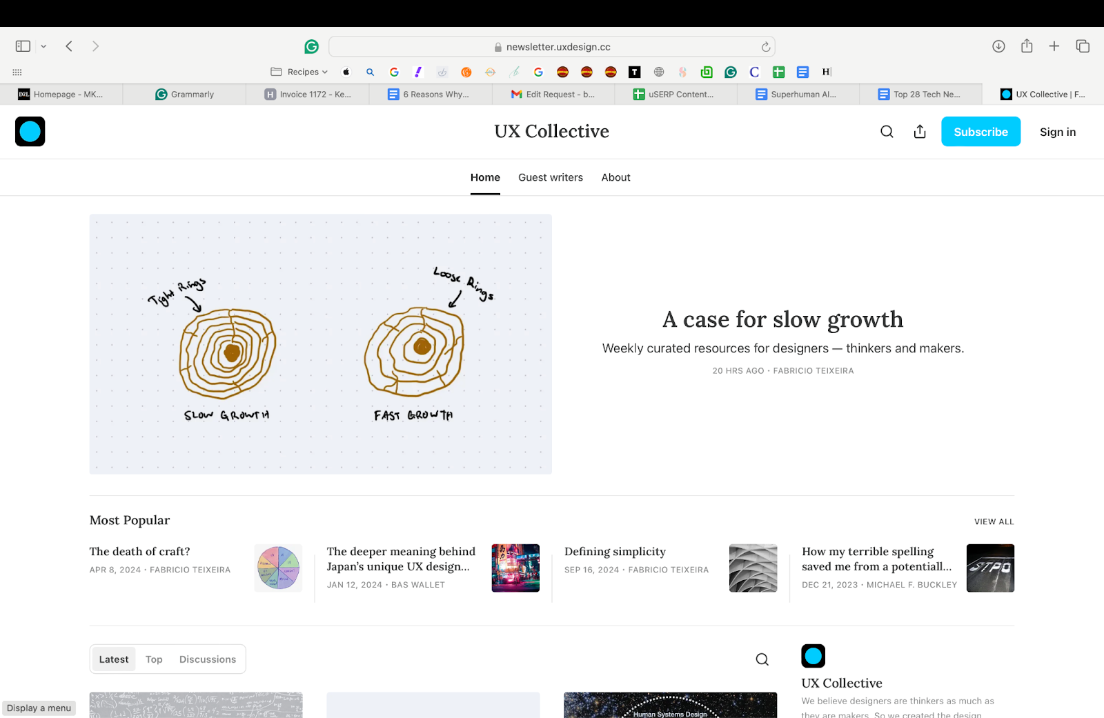Switch to the 6 Reasons Why tab
1104x718 pixels.
[431, 94]
